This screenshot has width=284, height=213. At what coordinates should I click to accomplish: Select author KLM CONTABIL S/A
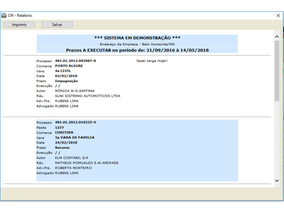[x=72, y=158]
